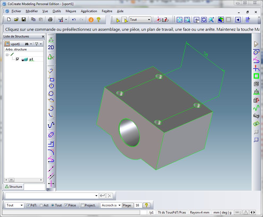
Task: Click the previous view arrow icon
Action: (238, 20)
